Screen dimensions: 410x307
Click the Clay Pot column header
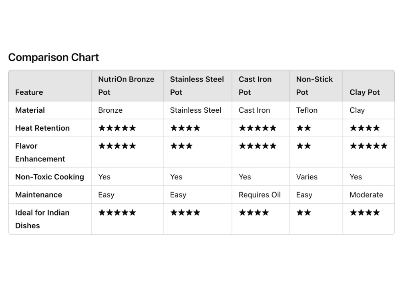coord(364,92)
